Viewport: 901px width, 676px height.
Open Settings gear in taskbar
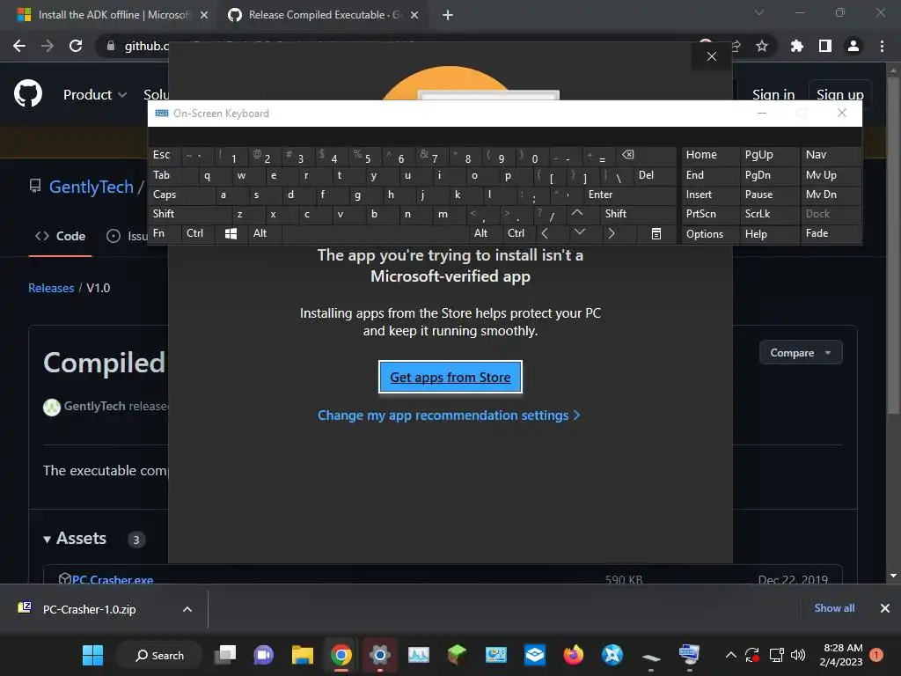coord(380,655)
